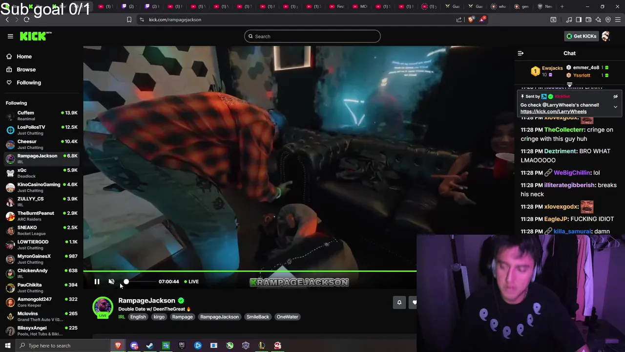
Task: Open PauChikita channel in sidebar
Action: 42,287
